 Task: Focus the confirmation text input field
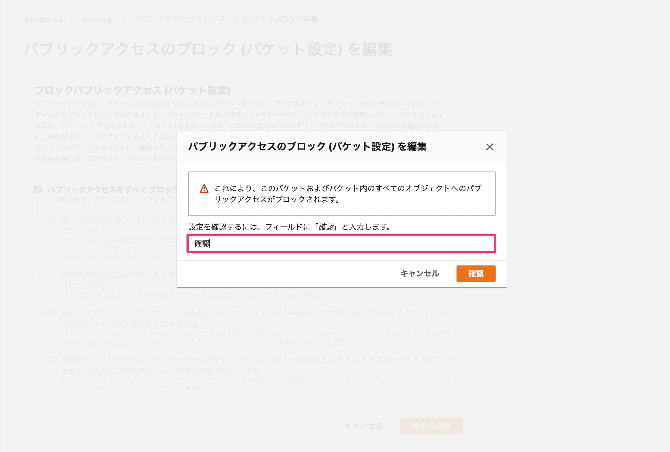pyautogui.click(x=341, y=243)
